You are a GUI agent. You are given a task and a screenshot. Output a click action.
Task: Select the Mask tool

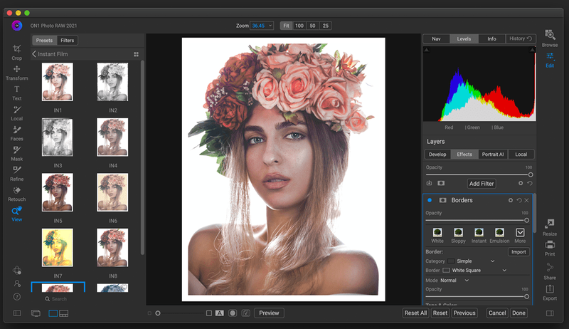(16, 154)
